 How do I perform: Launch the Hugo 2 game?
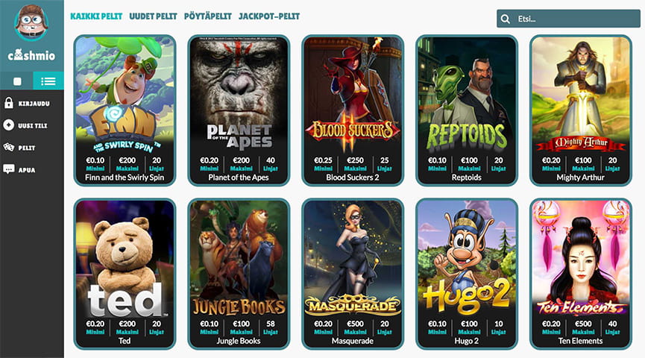tap(467, 274)
